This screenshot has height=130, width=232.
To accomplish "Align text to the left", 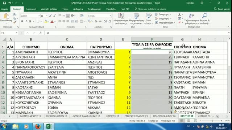I will point(59,22).
